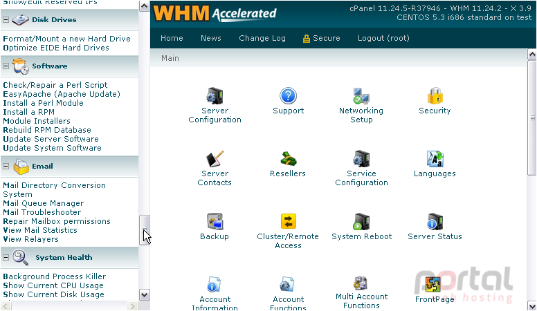Open the Resellers money icon

click(x=288, y=159)
